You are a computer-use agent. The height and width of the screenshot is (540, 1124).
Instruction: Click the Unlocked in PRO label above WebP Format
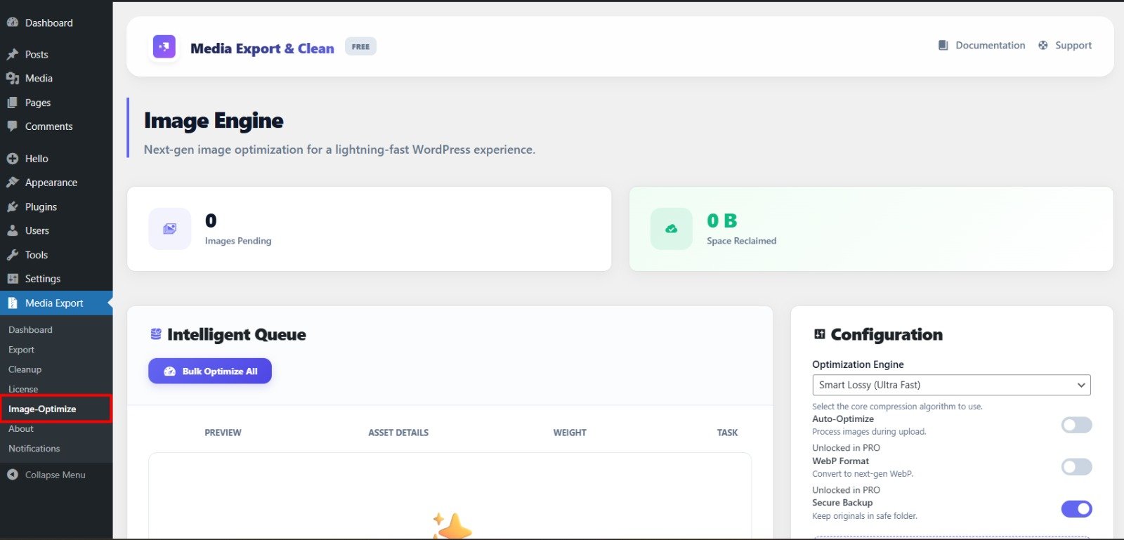[846, 448]
